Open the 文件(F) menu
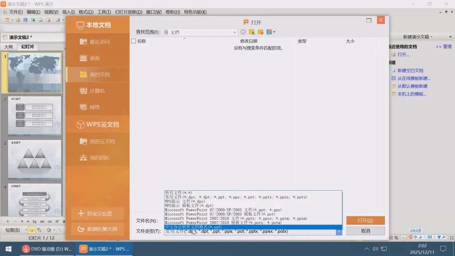 click(16, 12)
